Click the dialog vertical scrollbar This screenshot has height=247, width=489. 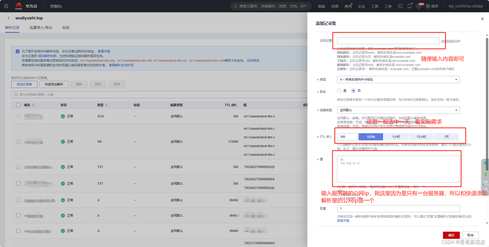coord(487,104)
